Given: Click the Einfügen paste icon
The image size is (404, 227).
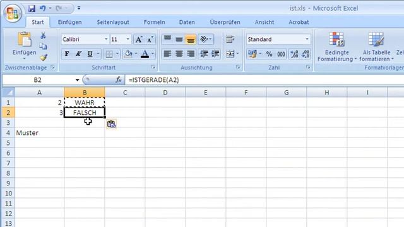Looking at the screenshot, I should tap(24, 40).
